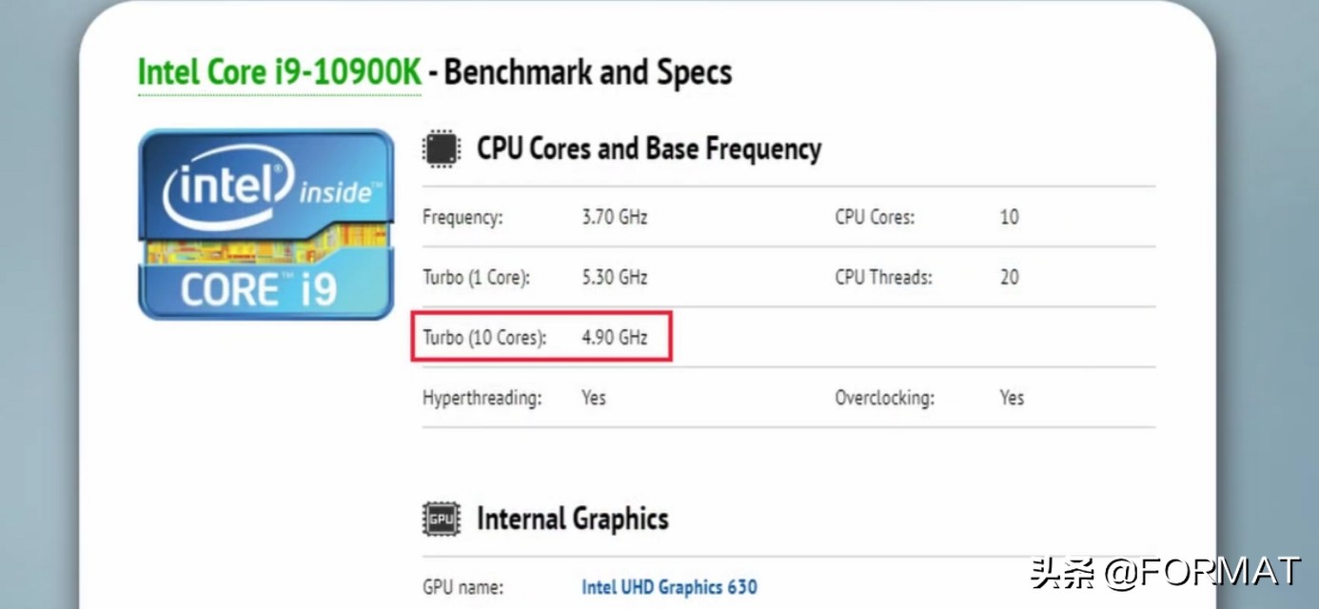Click the Intel Core i9 badge image
Viewport: 1319px width, 609px height.
(x=266, y=225)
